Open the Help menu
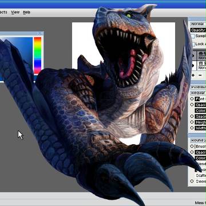The width and height of the screenshot is (206, 206). [x=26, y=12]
